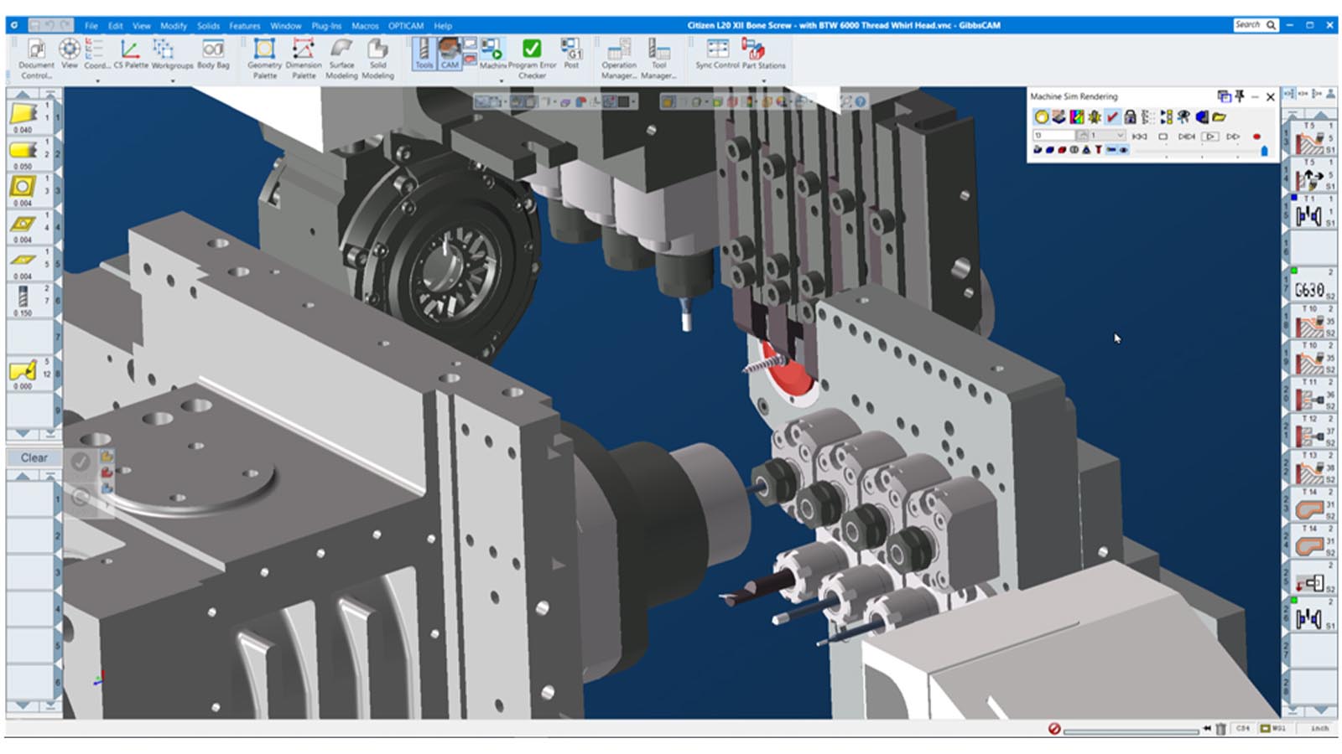The width and height of the screenshot is (1342, 754).
Task: Click the bug/debug icon in Machine Sim Rendering
Action: [x=1095, y=116]
